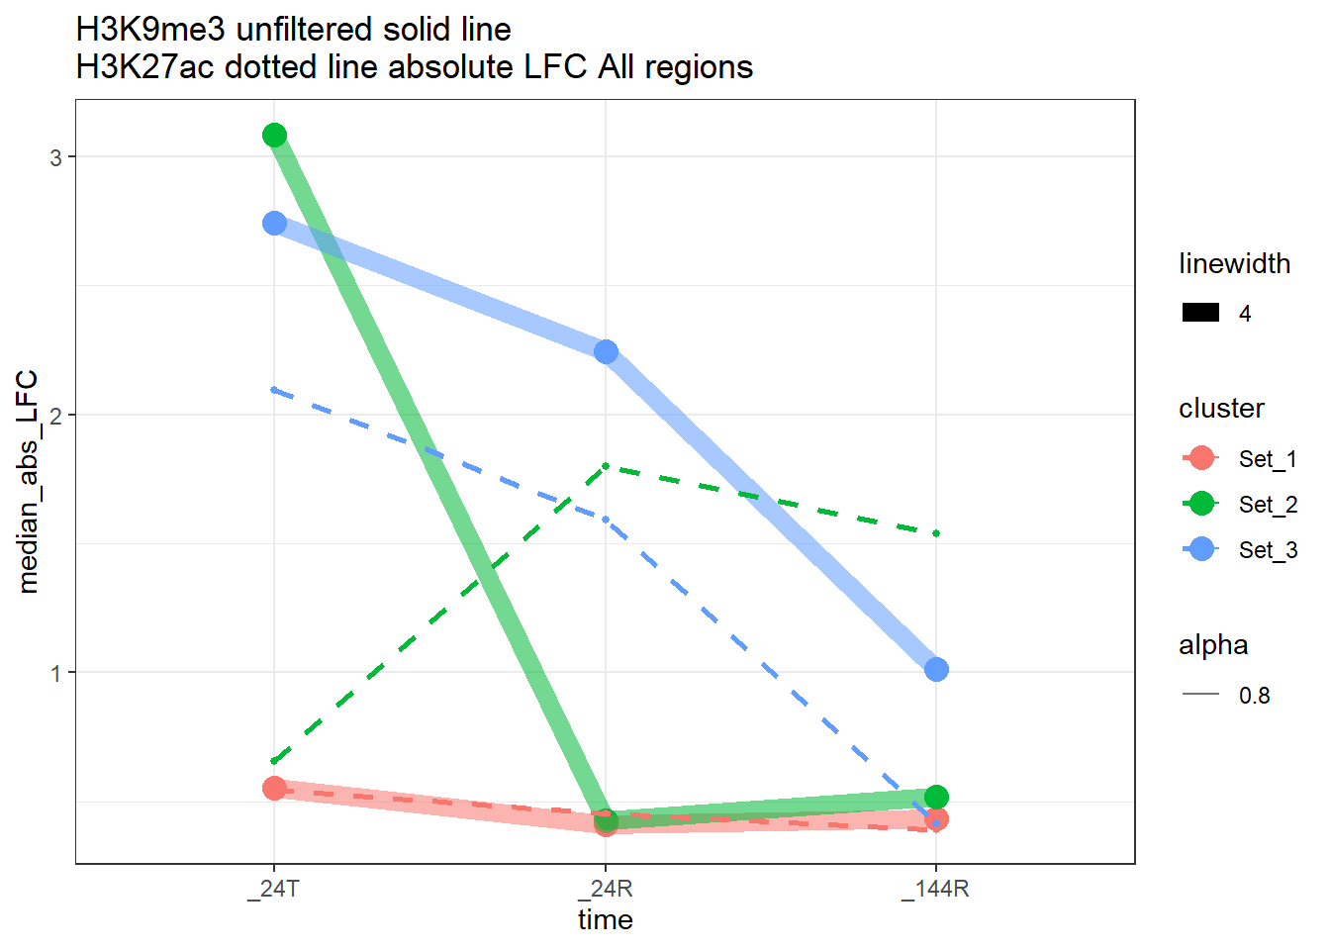Select the green Set_2 point at _24T

[275, 136]
